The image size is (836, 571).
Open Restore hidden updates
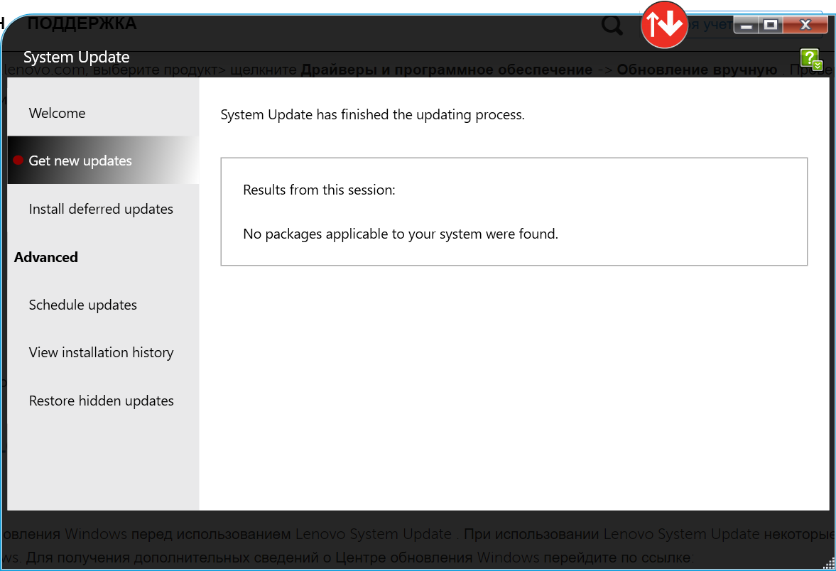[x=102, y=401]
